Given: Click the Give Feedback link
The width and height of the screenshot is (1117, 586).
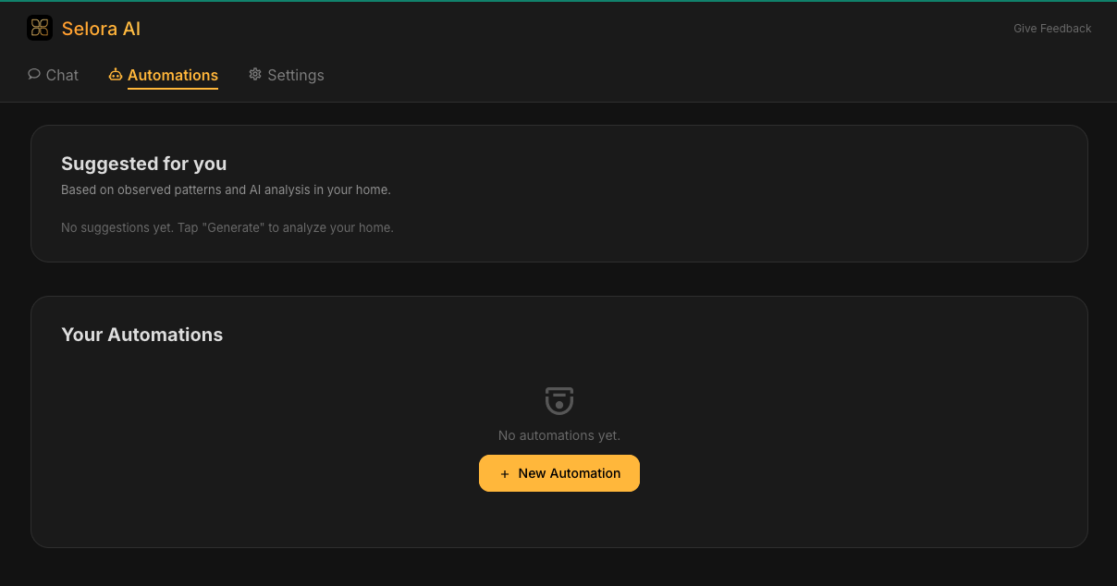Looking at the screenshot, I should pyautogui.click(x=1052, y=28).
